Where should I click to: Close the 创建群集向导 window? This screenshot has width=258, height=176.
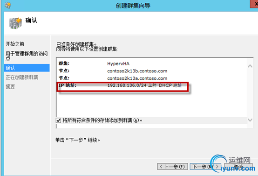254,4
